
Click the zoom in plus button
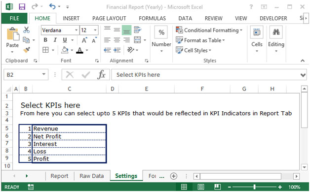tap(280, 187)
